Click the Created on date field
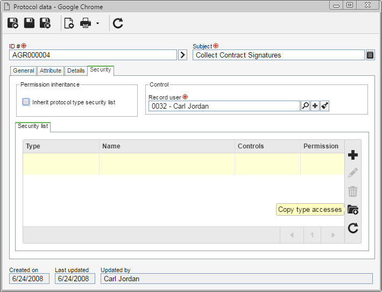This screenshot has width=382, height=292. coord(29,279)
